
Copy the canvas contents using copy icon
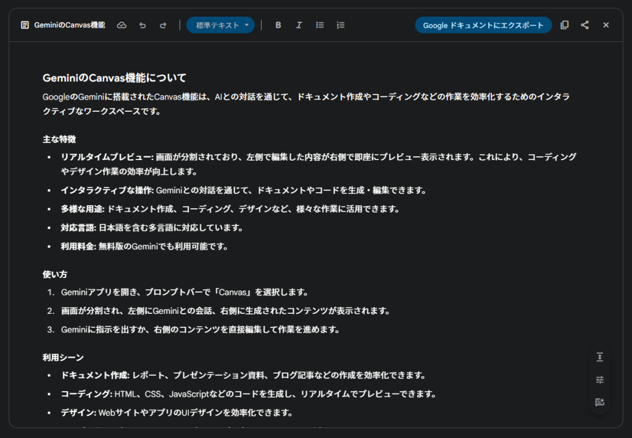564,25
